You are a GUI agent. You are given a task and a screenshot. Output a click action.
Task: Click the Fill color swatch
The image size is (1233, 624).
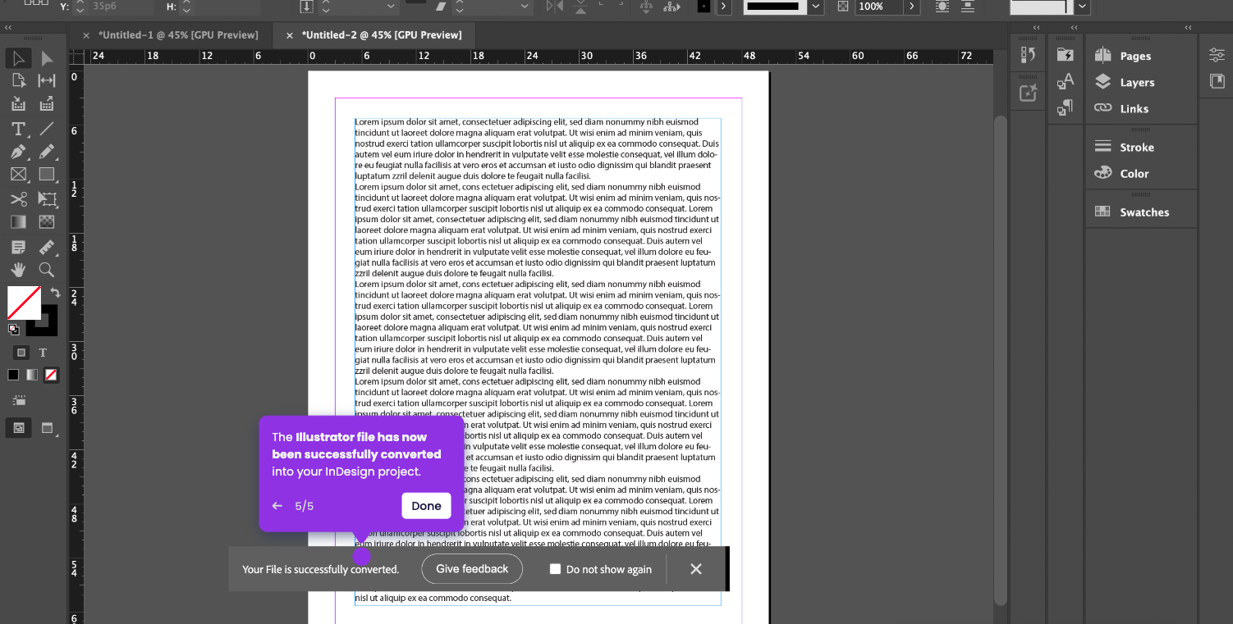[24, 303]
